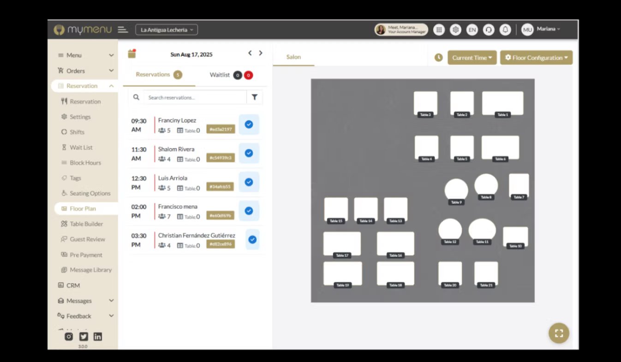Click the clock icon beside Current Time

click(438, 58)
